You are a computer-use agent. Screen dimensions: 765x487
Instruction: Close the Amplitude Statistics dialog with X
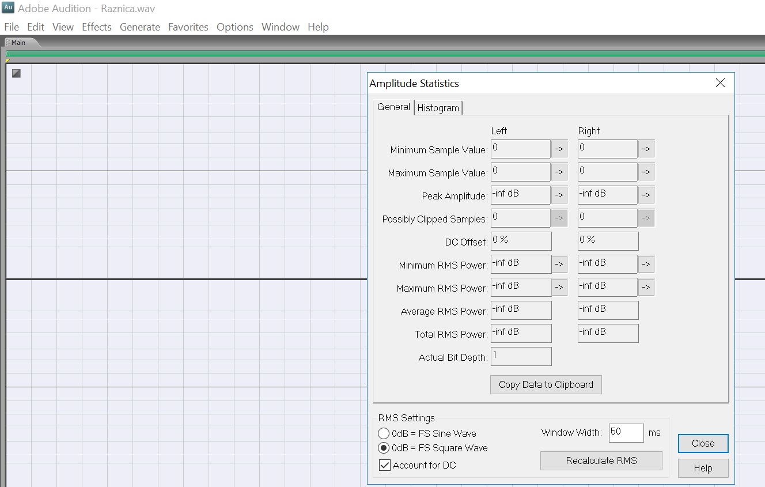tap(720, 83)
